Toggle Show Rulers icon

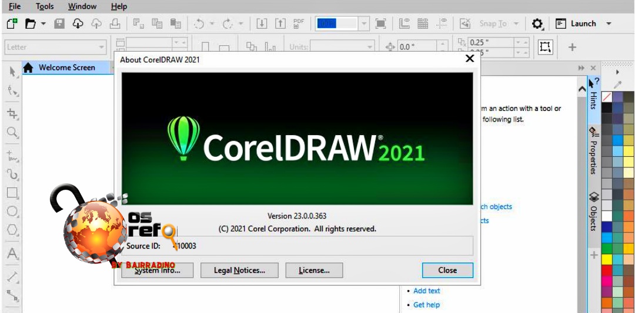(404, 24)
